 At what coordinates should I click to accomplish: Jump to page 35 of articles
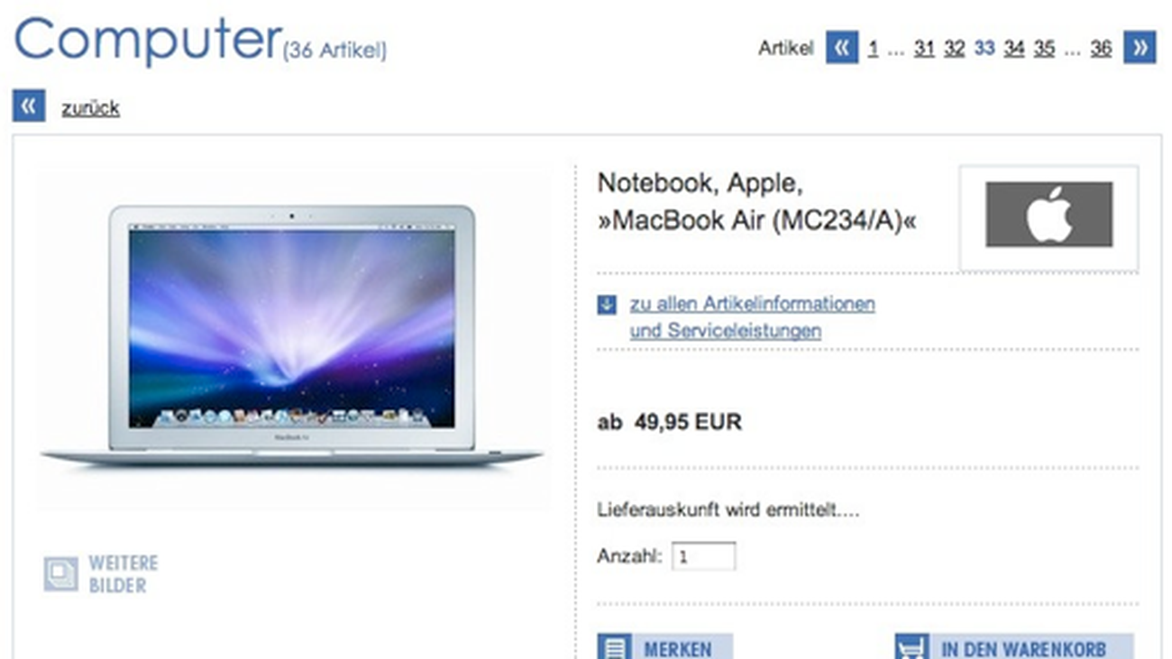[x=1044, y=48]
